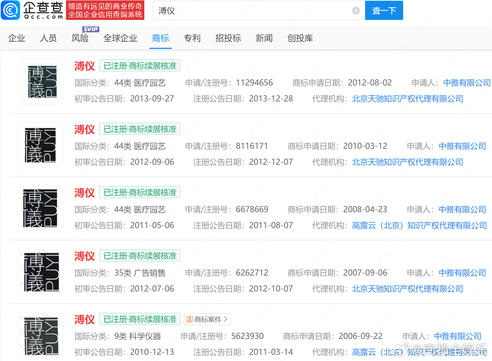Click the SVIP badge above 风险

coord(91,29)
